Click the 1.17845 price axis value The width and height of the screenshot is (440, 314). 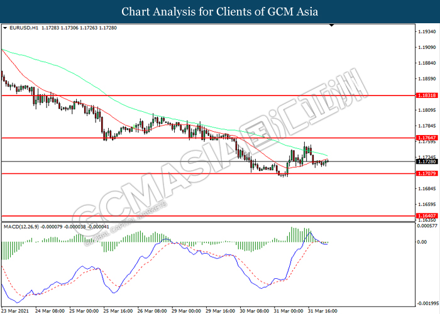tap(427, 126)
